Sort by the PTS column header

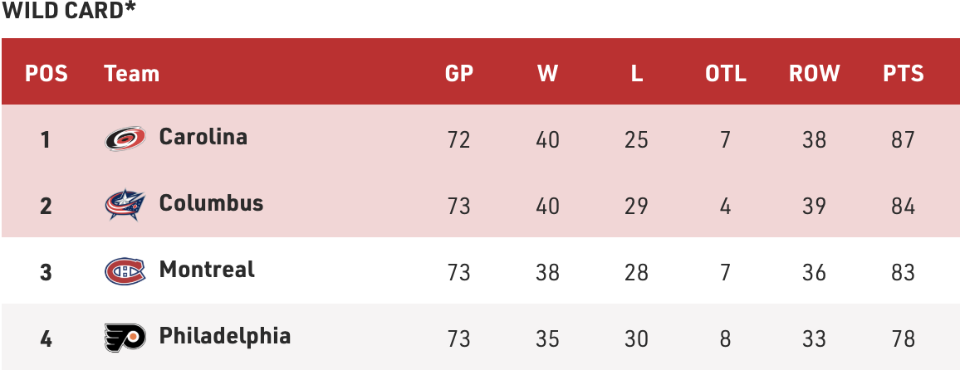click(x=903, y=73)
